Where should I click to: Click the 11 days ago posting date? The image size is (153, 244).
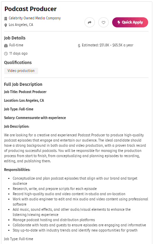18,53
